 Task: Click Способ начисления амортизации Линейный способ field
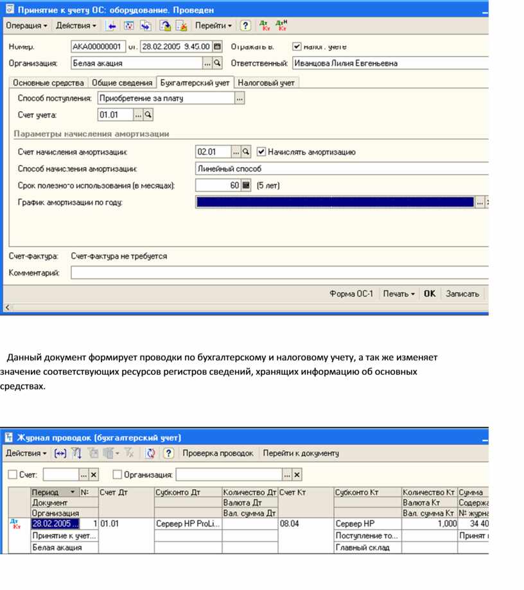pos(342,169)
